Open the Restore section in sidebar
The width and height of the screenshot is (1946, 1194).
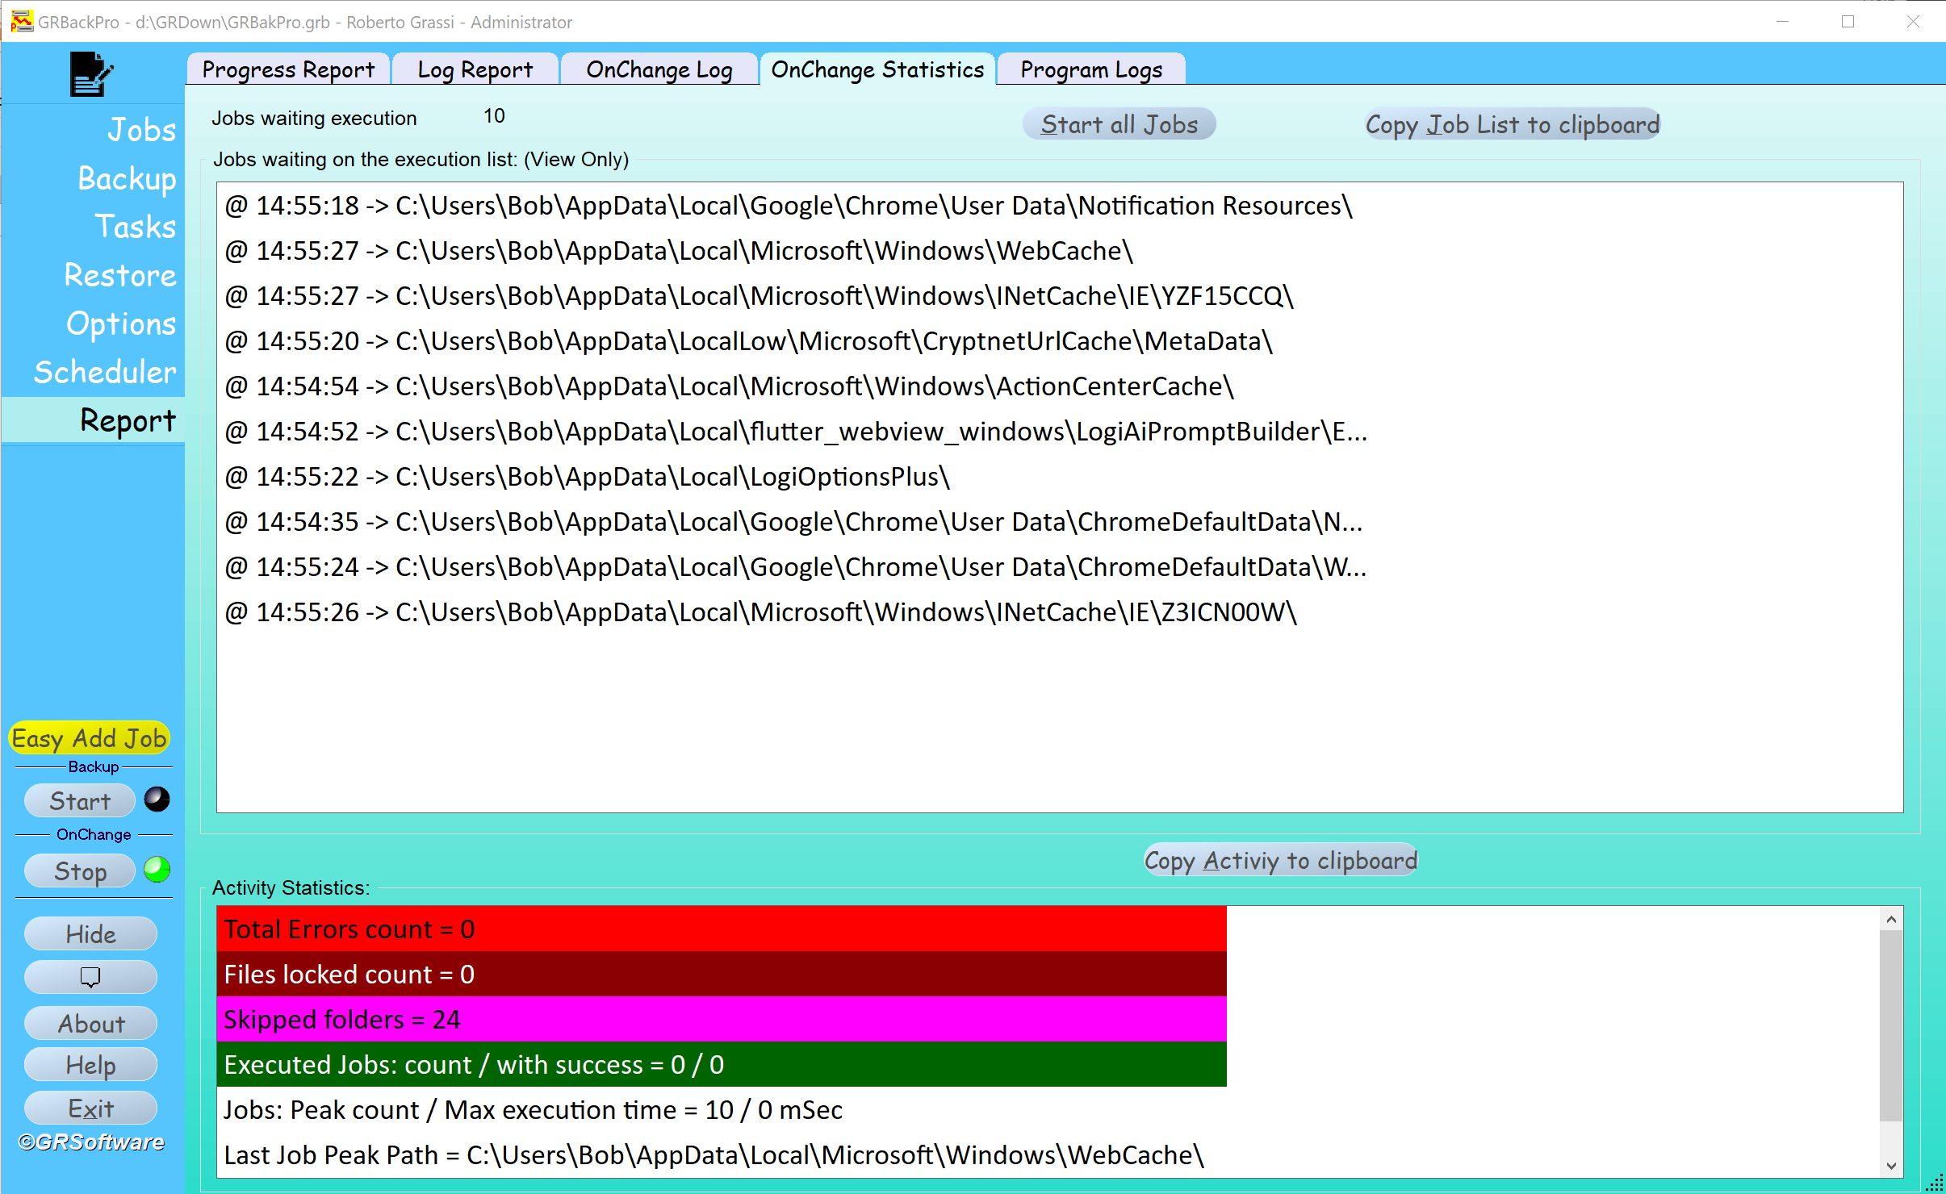coord(119,275)
